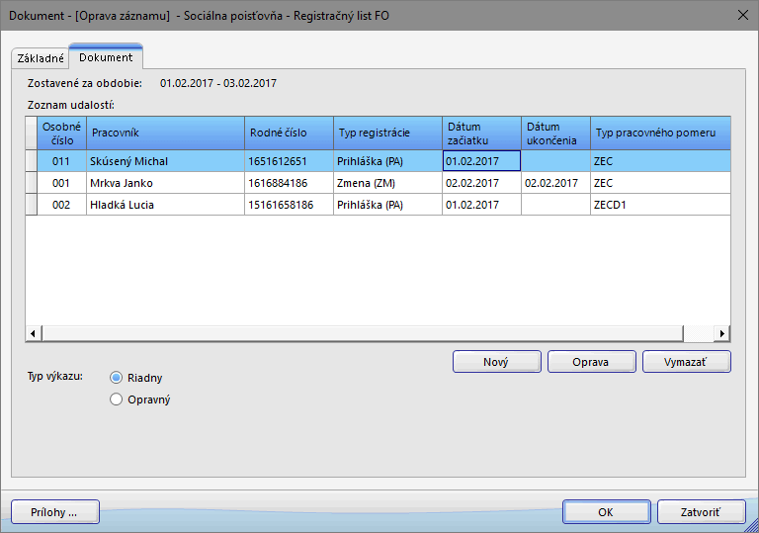
Task: Click the row selector for Skúsený Michal
Action: click(31, 161)
